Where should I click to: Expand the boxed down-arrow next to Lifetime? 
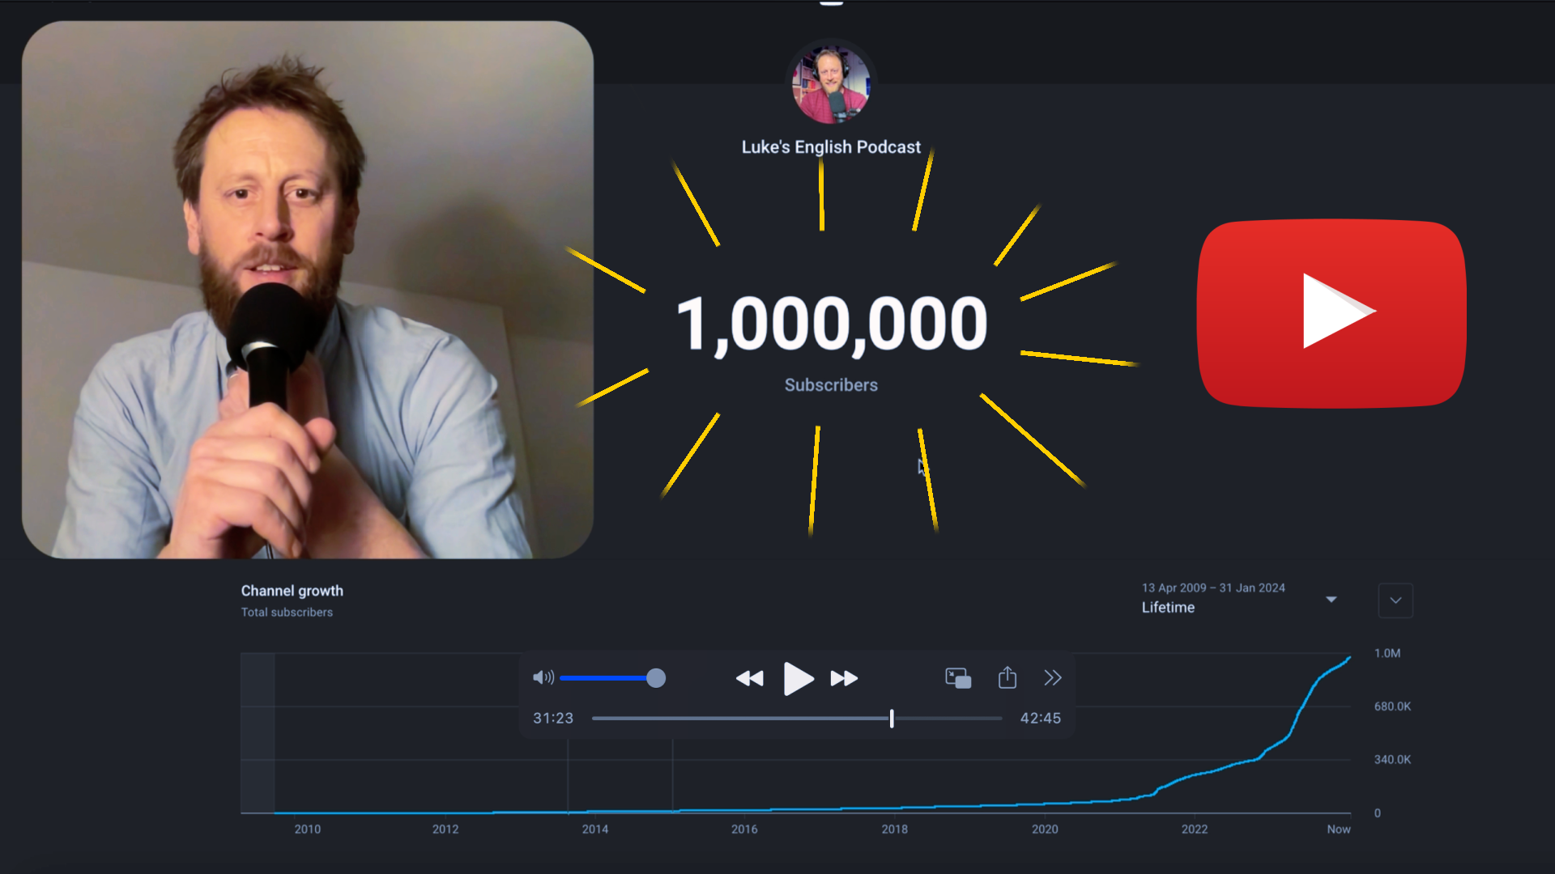click(1395, 600)
